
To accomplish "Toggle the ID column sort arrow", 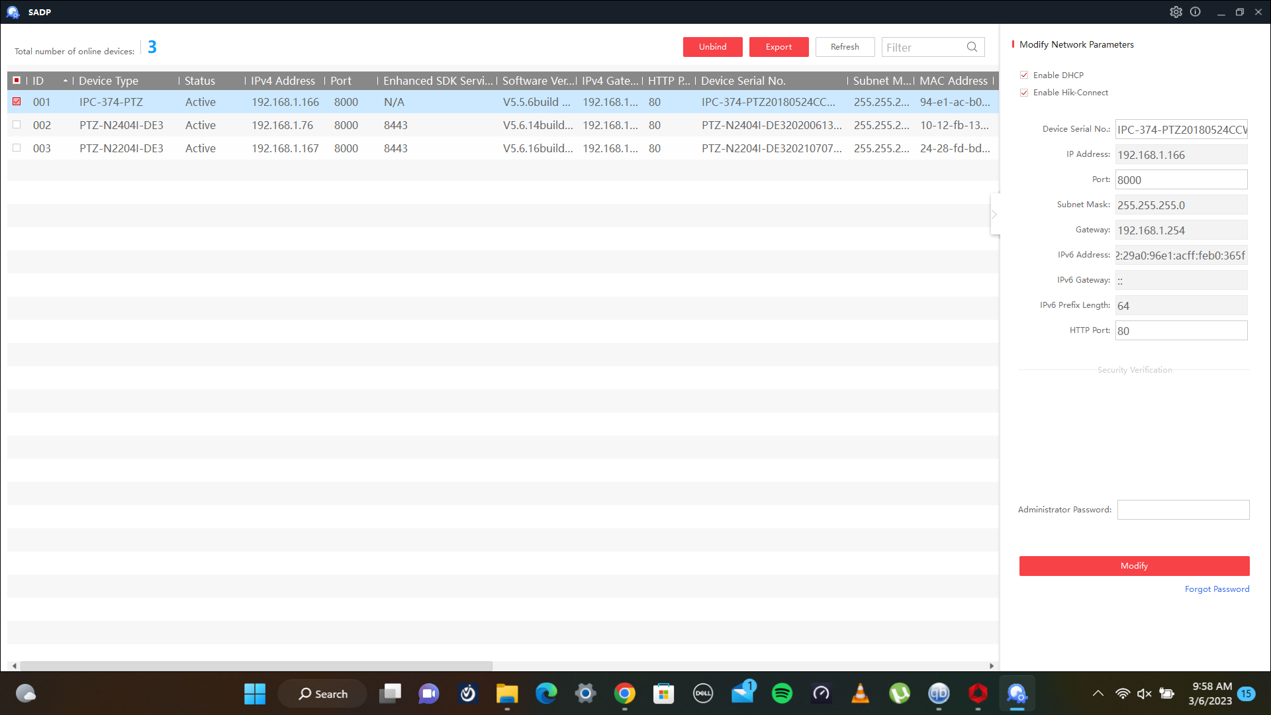I will (65, 80).
